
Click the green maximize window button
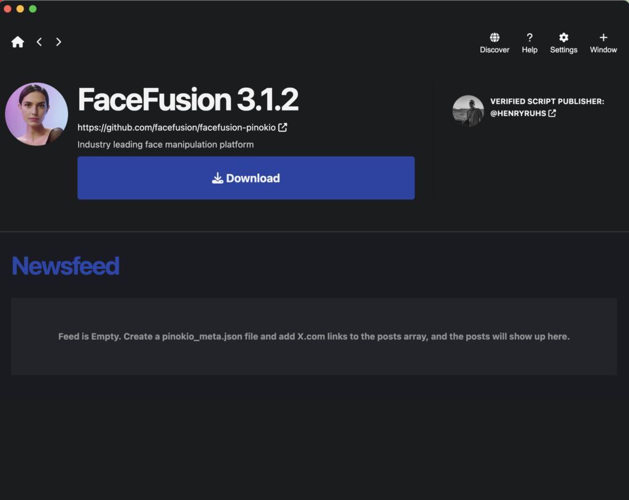point(33,9)
